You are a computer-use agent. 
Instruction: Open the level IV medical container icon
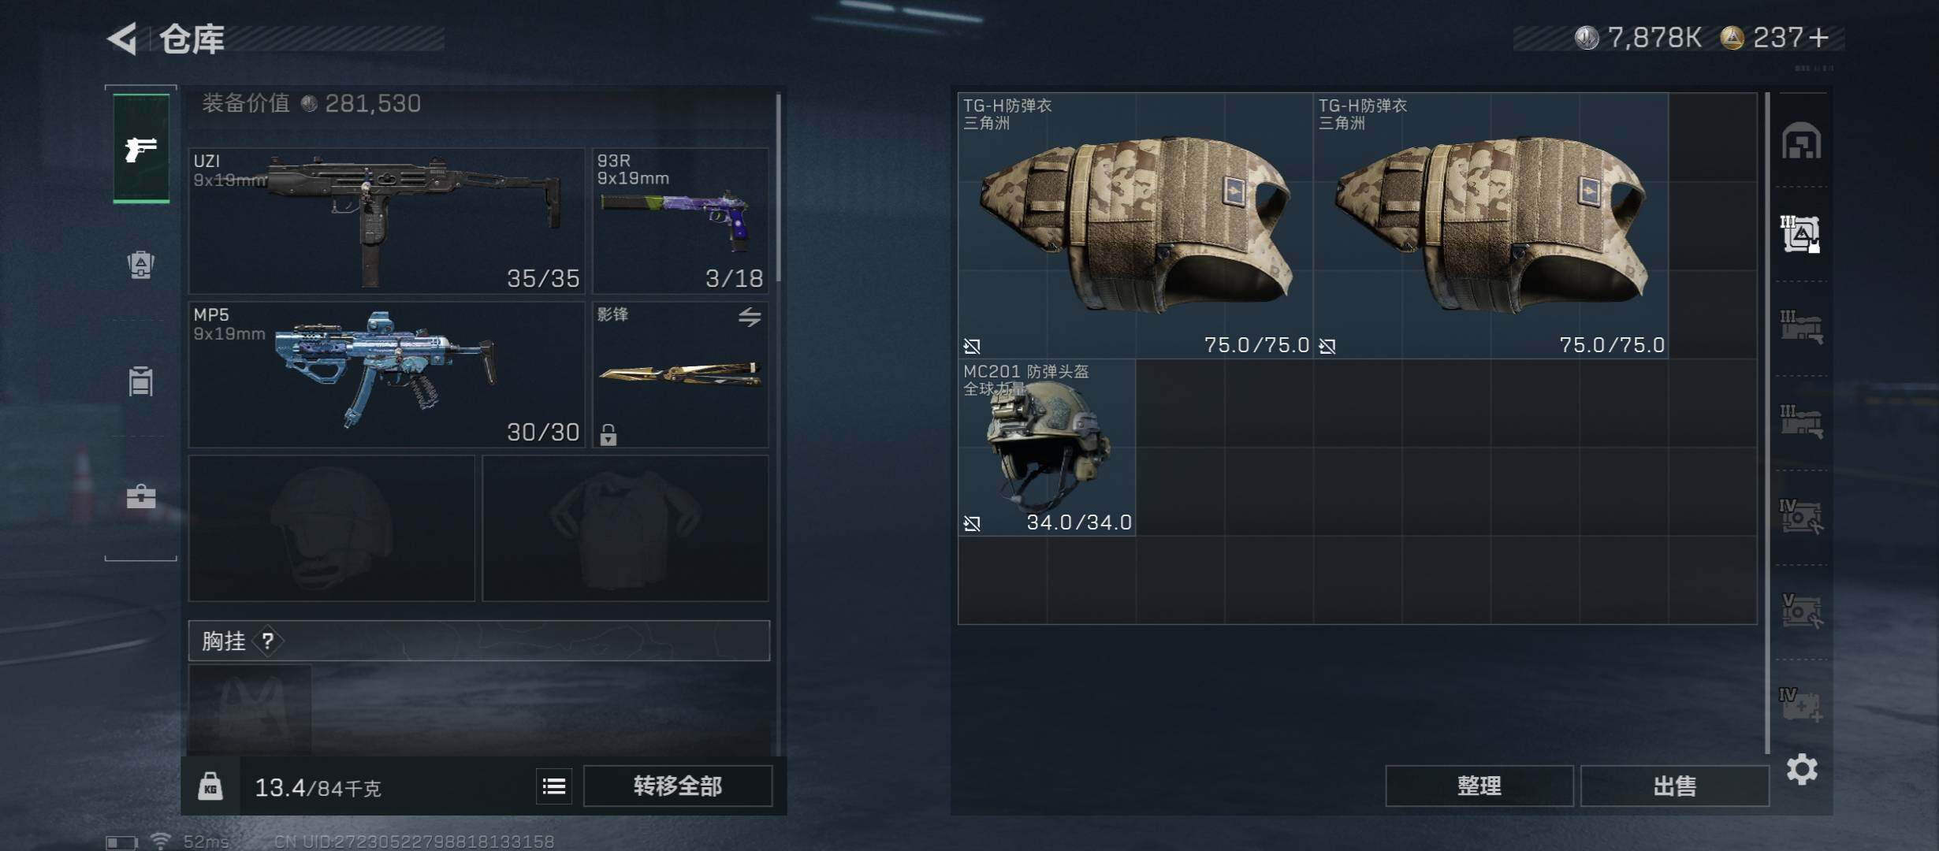(x=1801, y=704)
